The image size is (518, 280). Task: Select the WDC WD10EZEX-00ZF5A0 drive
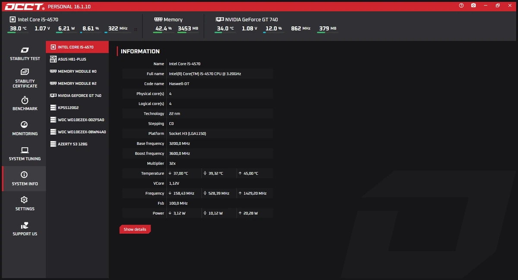point(77,119)
